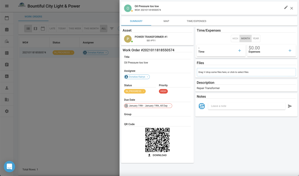299x176 pixels.
Task: Click the file drop zone to select files
Action: 246,72
